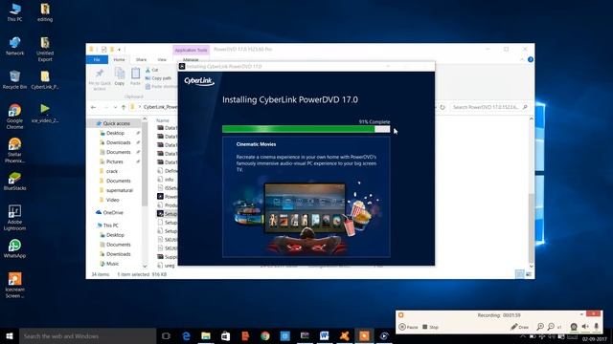Click the Paste icon in Explorer ribbon

135,76
